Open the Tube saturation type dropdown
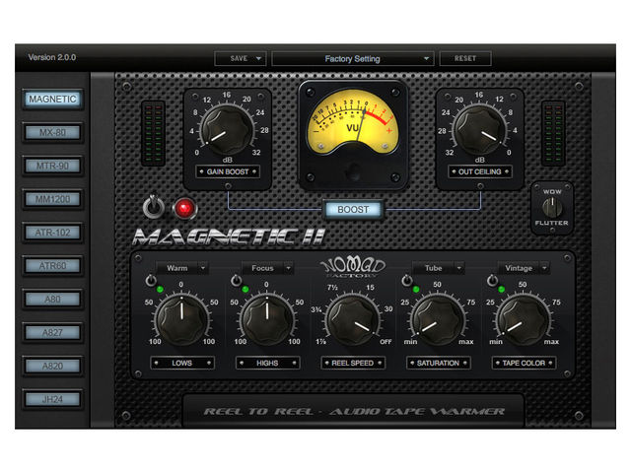The height and width of the screenshot is (473, 631). pos(438,268)
